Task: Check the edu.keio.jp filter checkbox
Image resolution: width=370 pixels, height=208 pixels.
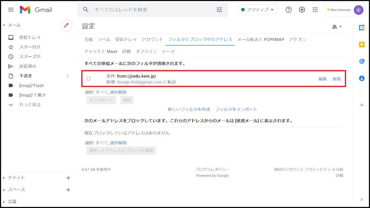Action: click(x=88, y=79)
